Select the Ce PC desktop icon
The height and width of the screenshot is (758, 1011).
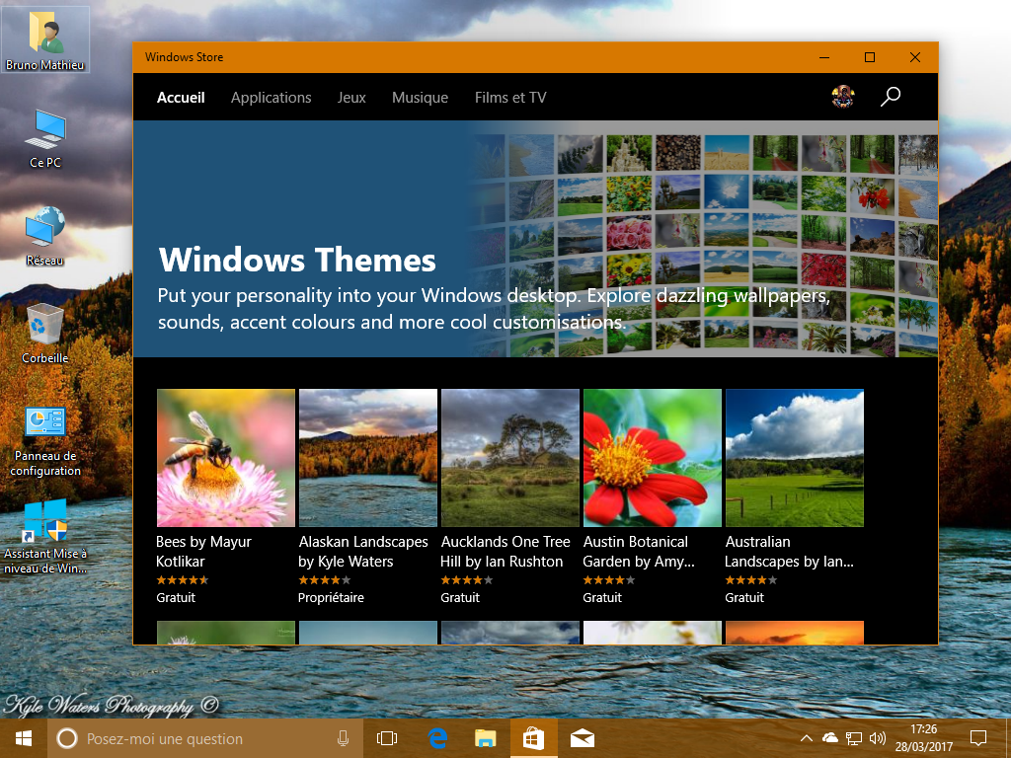coord(45,138)
